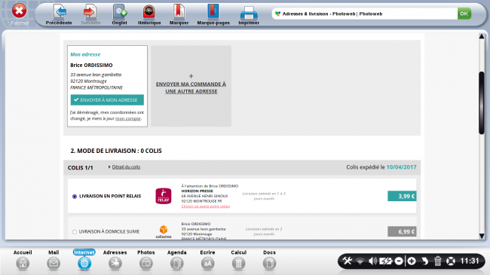
Task: Open the Docs application
Action: [x=269, y=260]
